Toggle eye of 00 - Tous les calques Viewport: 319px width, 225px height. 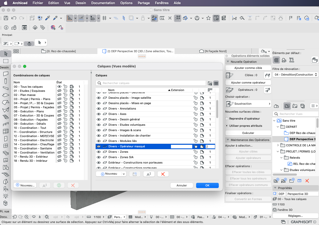point(59,87)
